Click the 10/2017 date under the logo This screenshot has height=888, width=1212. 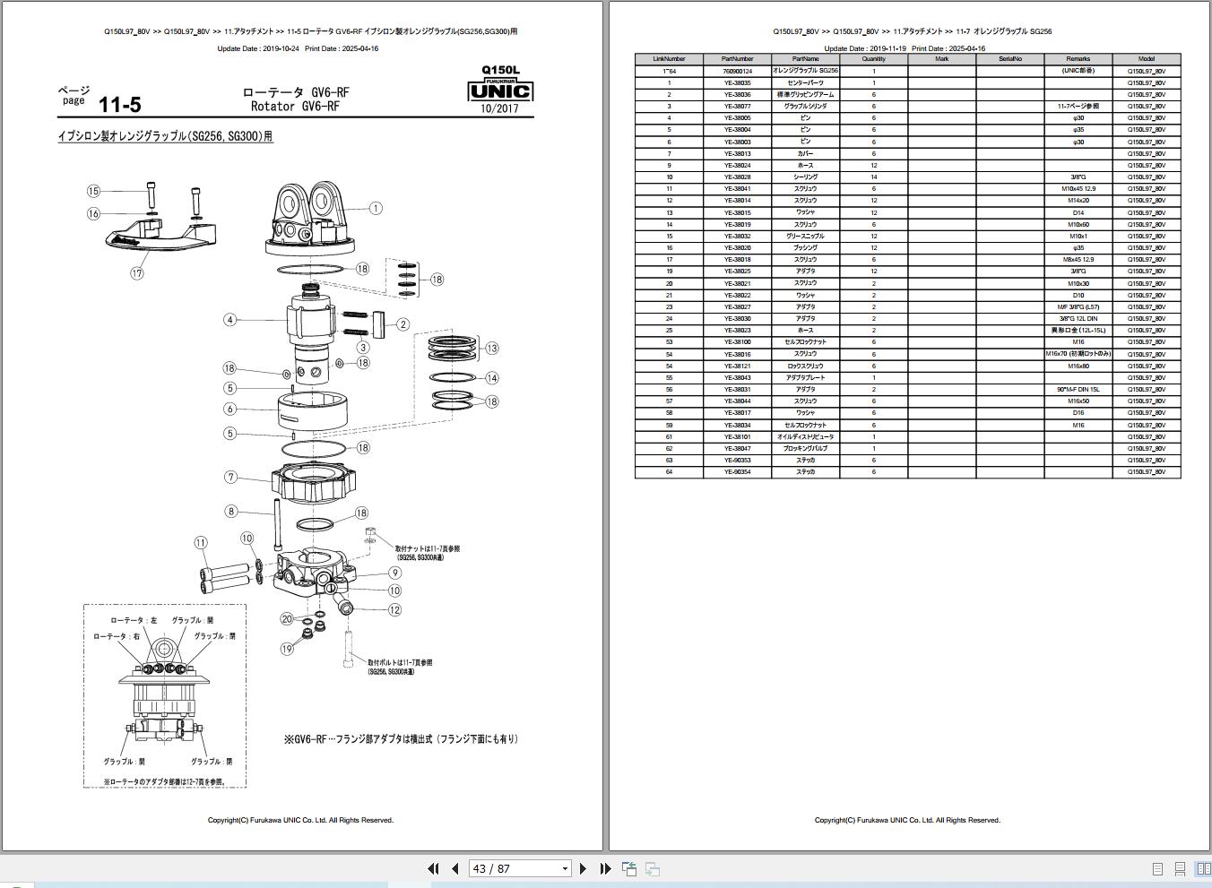(x=499, y=108)
